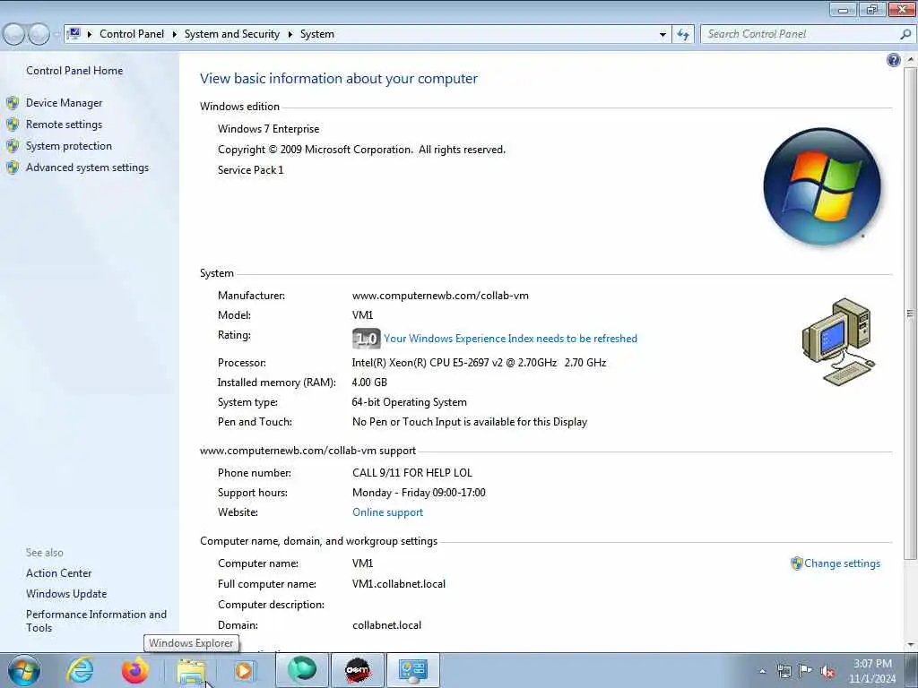
Task: Click 'CALL 9/11 FOR HELP LOL' phone text
Action: click(x=411, y=473)
